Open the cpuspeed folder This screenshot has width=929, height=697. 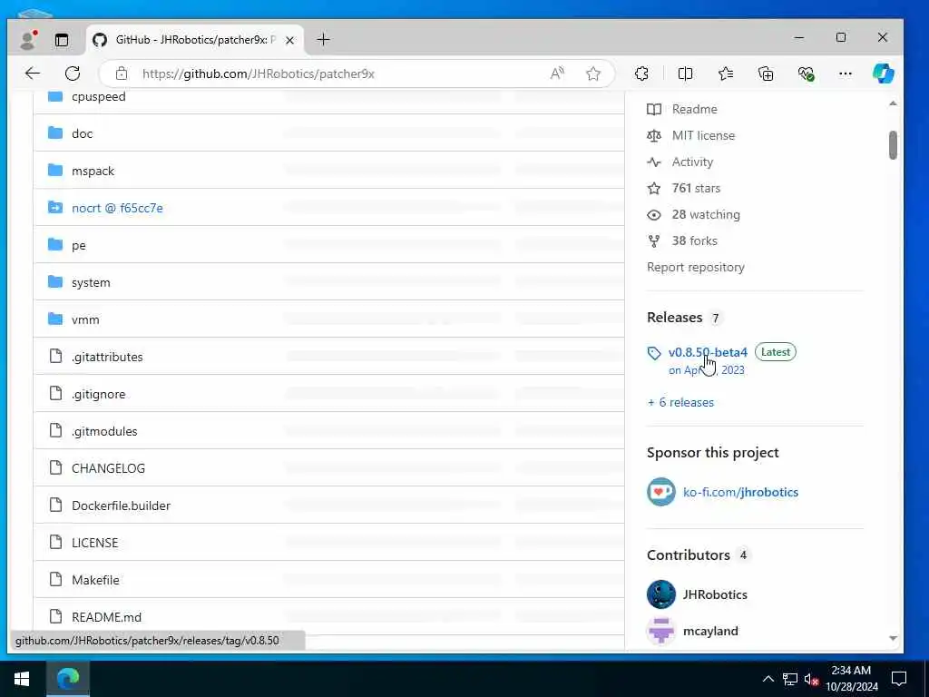[98, 96]
